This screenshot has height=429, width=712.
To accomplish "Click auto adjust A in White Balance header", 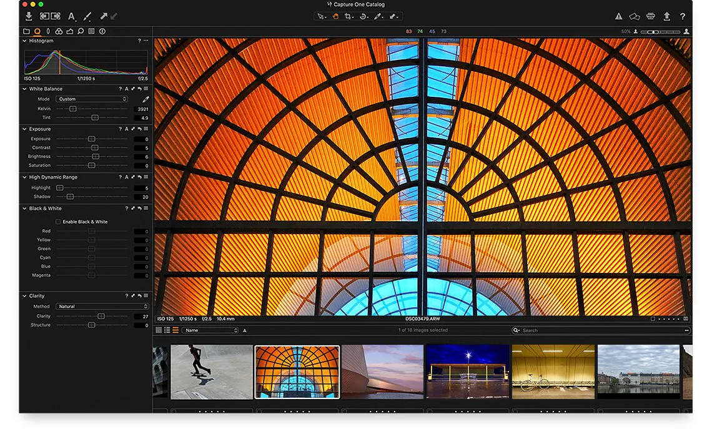I will (x=127, y=89).
